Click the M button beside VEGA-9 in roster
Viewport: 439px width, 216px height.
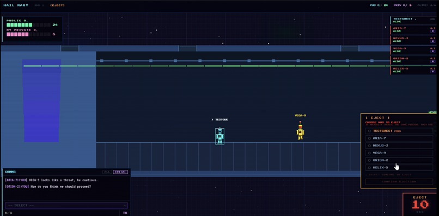433,52
